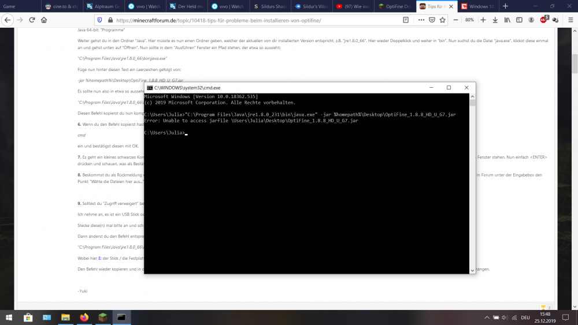578x325 pixels.
Task: Open a new browser tab
Action: (505, 6)
